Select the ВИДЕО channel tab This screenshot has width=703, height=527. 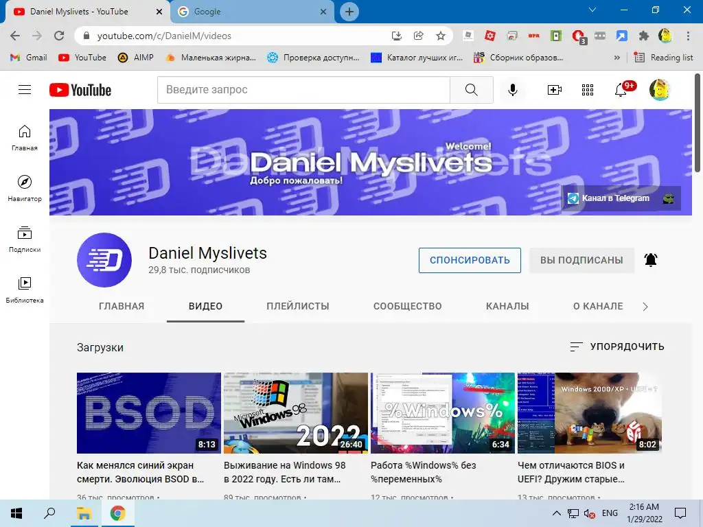tap(205, 306)
